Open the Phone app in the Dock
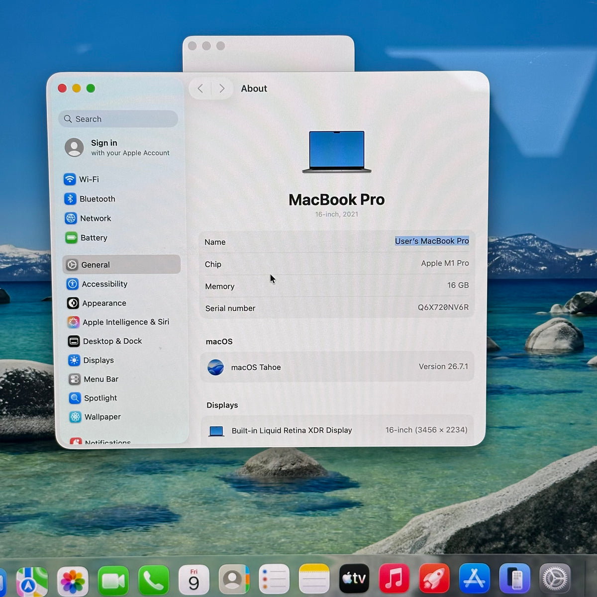The height and width of the screenshot is (597, 597). tap(153, 581)
